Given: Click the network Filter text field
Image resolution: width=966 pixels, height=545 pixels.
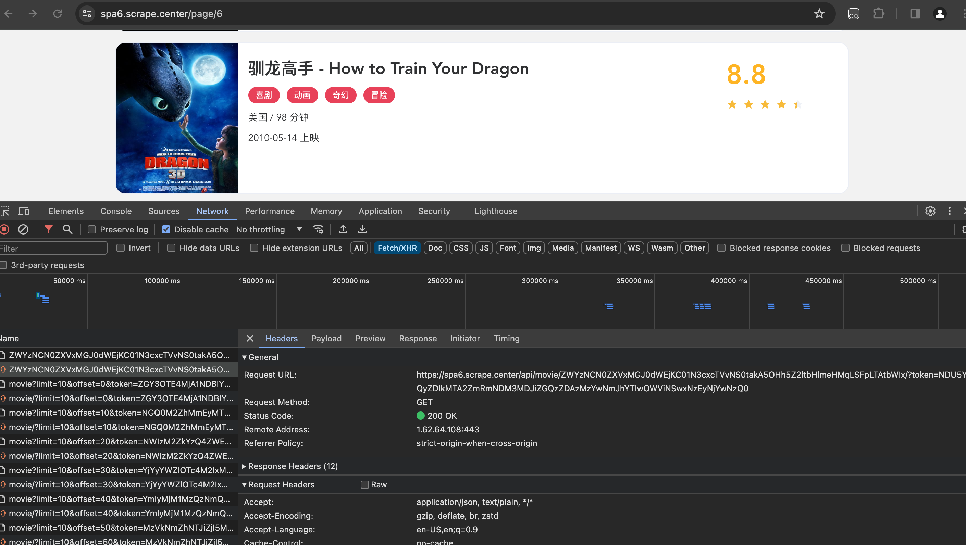Looking at the screenshot, I should pos(52,249).
